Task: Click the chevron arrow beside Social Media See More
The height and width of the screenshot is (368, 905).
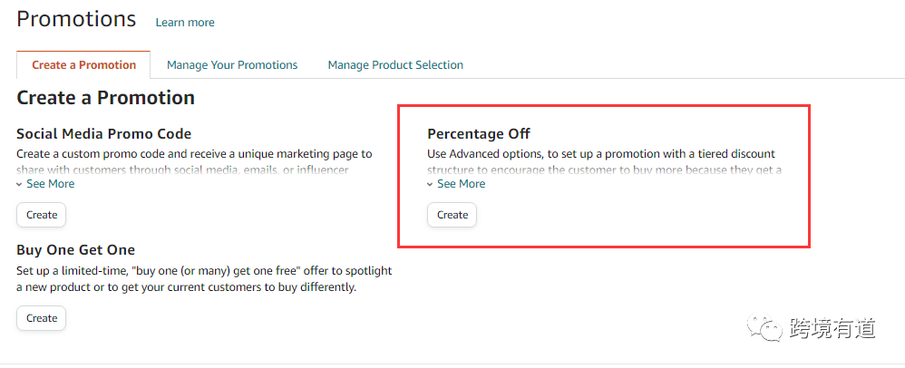Action: (20, 185)
